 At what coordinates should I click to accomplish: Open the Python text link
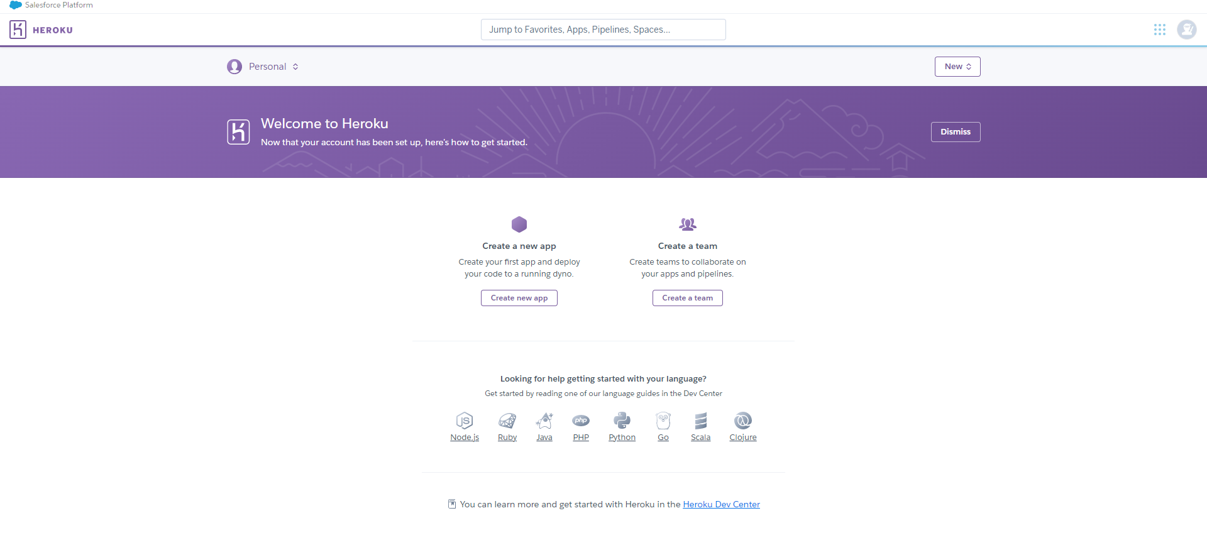tap(622, 438)
